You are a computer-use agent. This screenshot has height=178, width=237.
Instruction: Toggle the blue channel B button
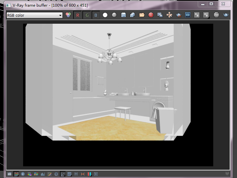pos(96,15)
